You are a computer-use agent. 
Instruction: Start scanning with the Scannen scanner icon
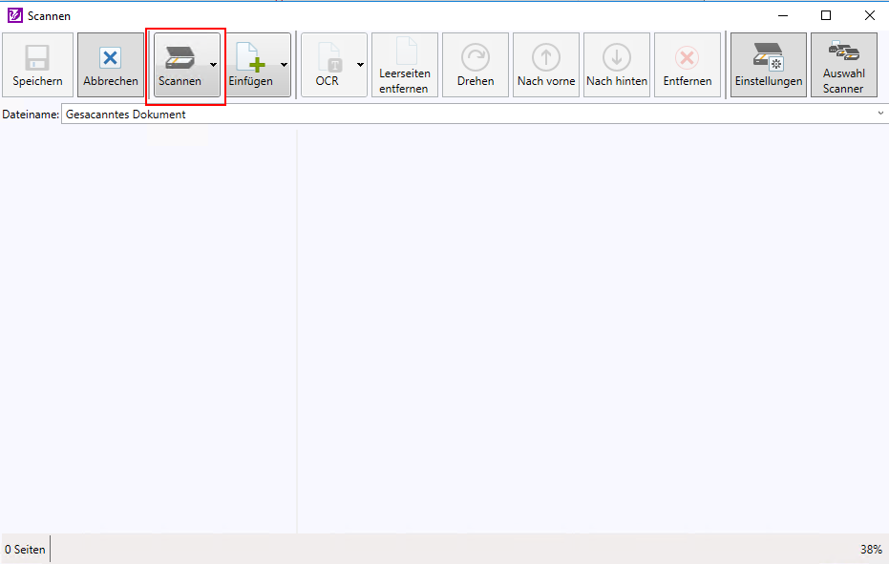point(180,58)
